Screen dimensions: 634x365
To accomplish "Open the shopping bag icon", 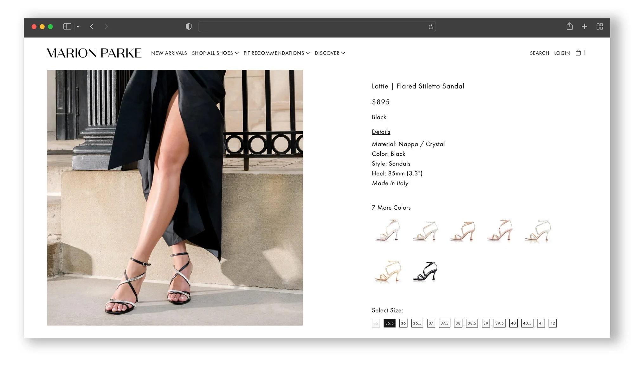I will coord(579,53).
